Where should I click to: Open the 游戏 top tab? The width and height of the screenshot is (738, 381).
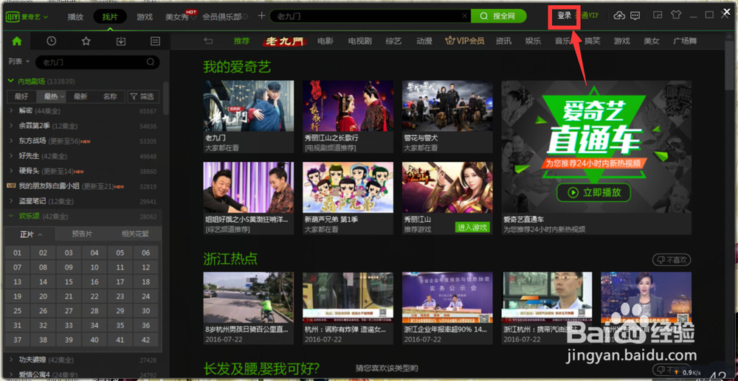coord(145,16)
